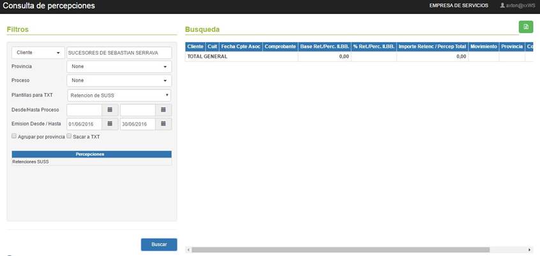This screenshot has width=540, height=256.
Task: Enable Agrupar por provincia checkbox
Action: tap(15, 136)
